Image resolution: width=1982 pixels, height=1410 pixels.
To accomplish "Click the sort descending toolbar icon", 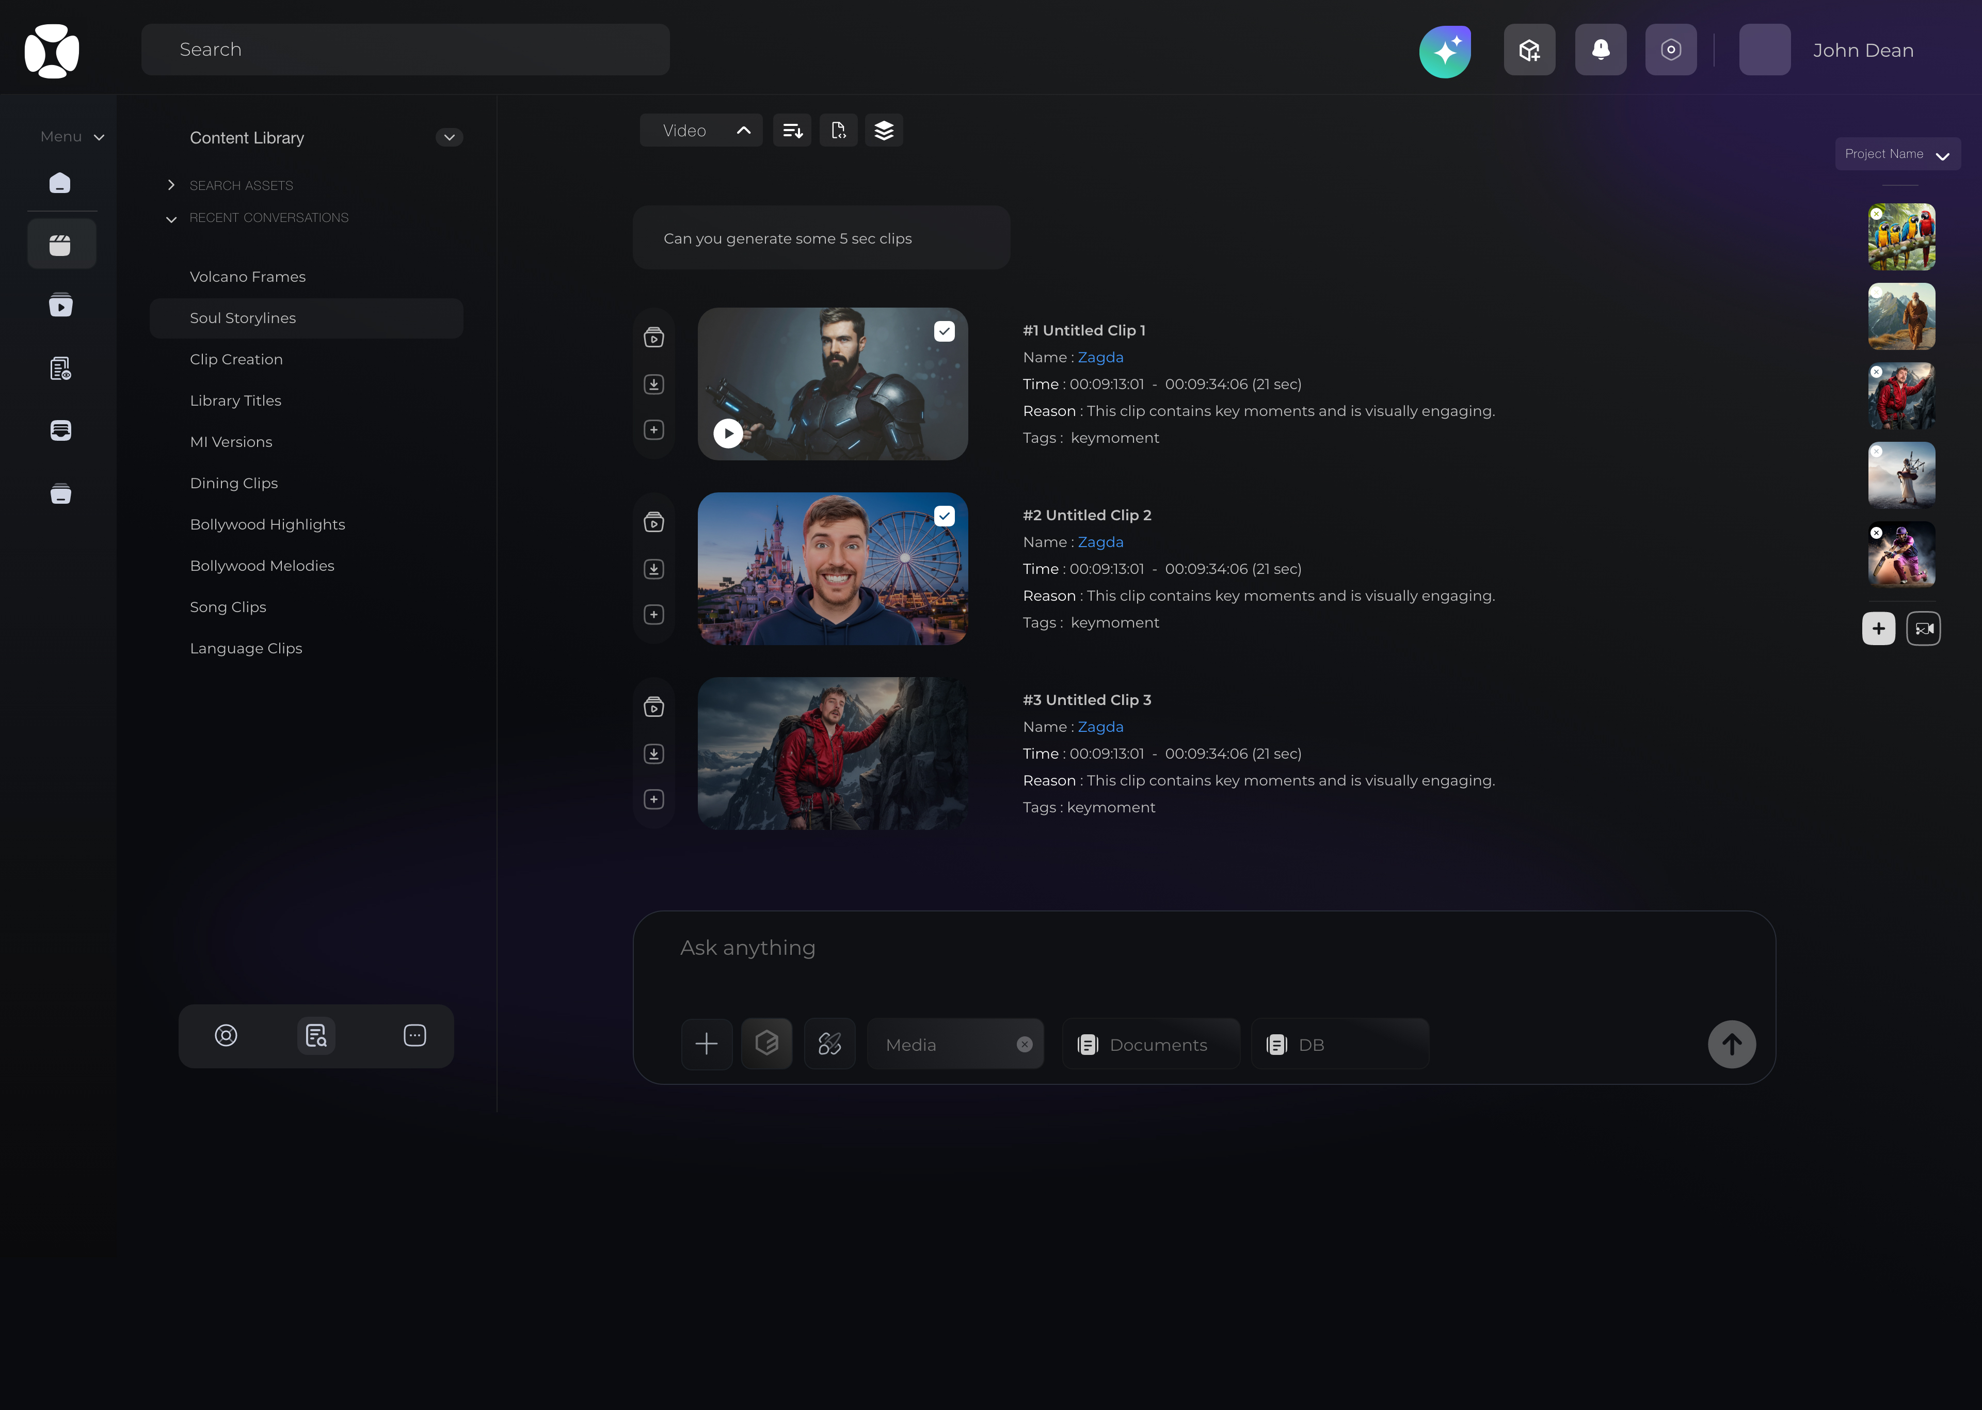I will (x=792, y=130).
